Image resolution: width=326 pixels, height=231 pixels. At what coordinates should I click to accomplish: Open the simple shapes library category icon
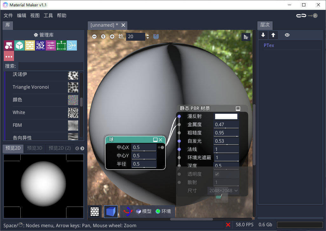[x=9, y=45]
